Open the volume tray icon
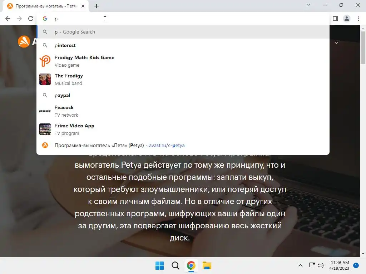The height and width of the screenshot is (274, 366). click(321, 265)
